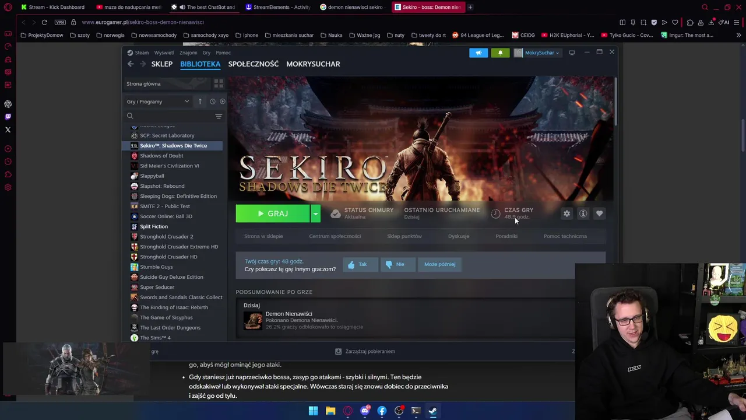The width and height of the screenshot is (746, 420).
Task: Toggle Opera VPN badge
Action: (x=60, y=22)
